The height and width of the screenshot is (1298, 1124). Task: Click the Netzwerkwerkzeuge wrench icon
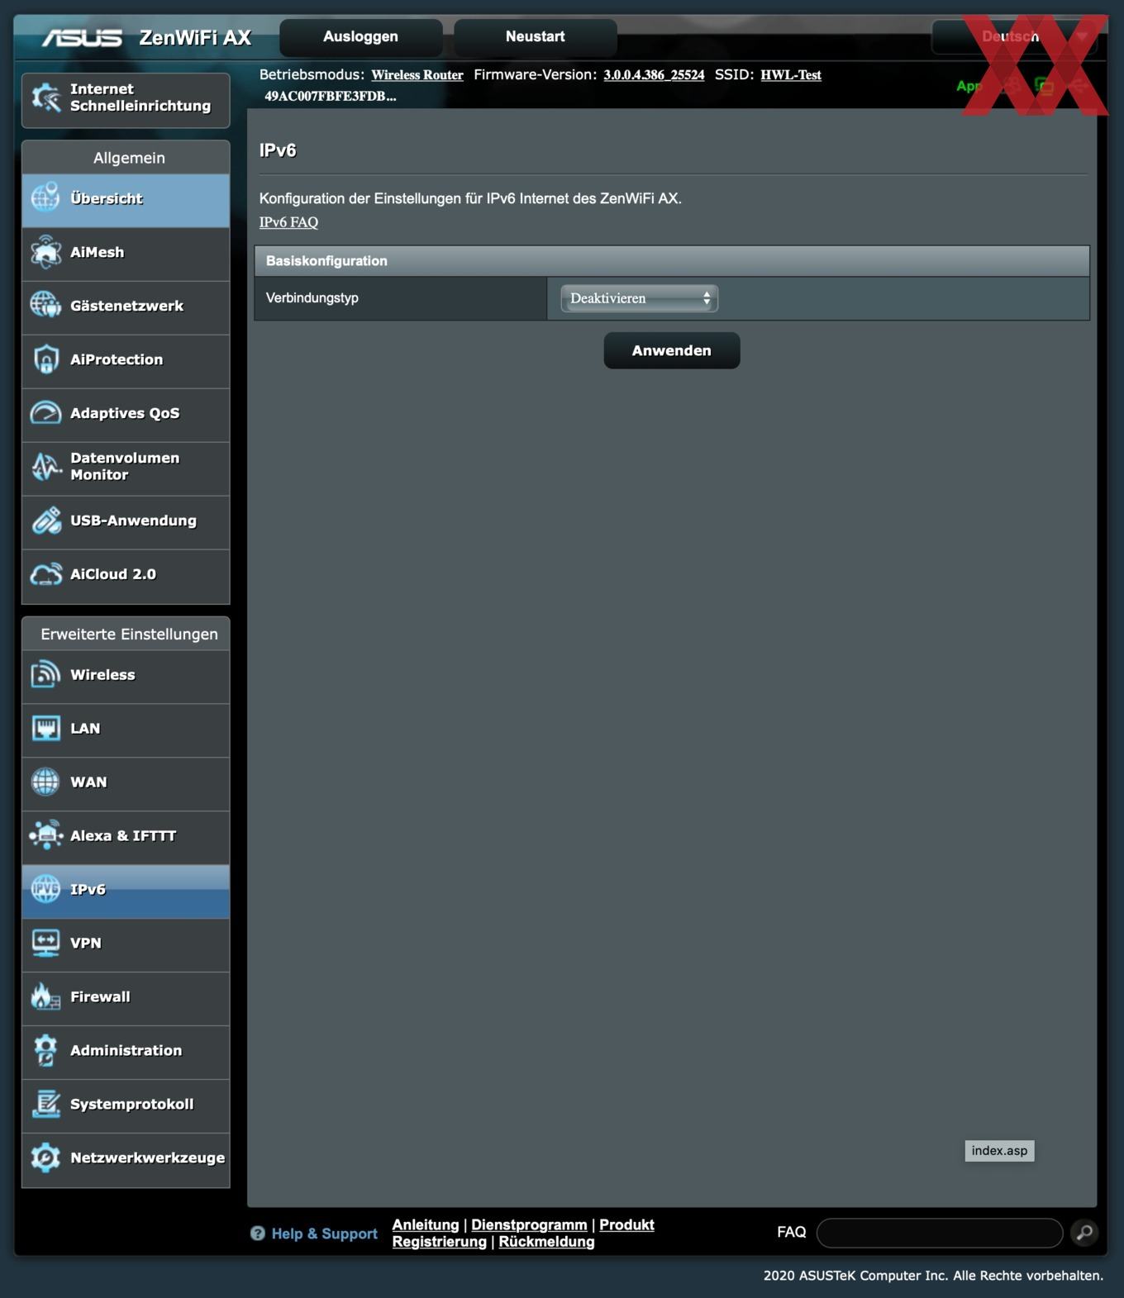(x=45, y=1158)
